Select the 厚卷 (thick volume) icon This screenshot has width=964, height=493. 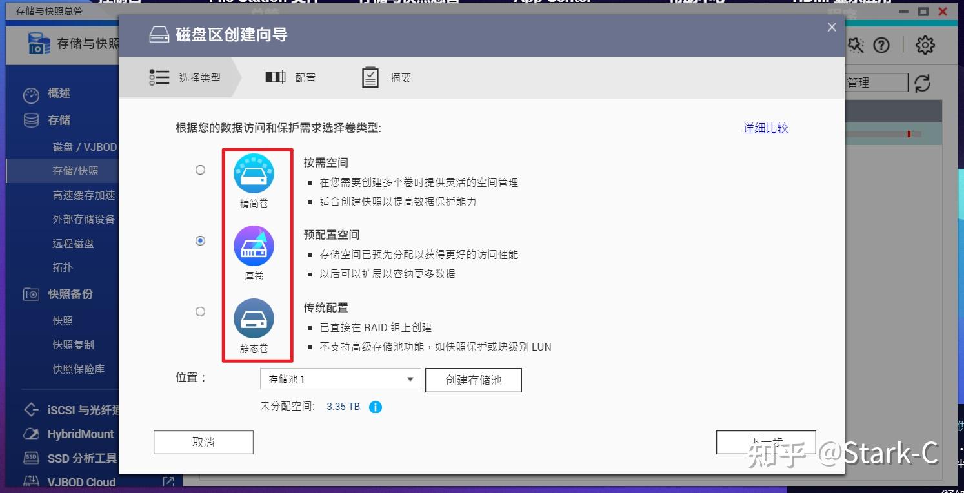tap(254, 246)
